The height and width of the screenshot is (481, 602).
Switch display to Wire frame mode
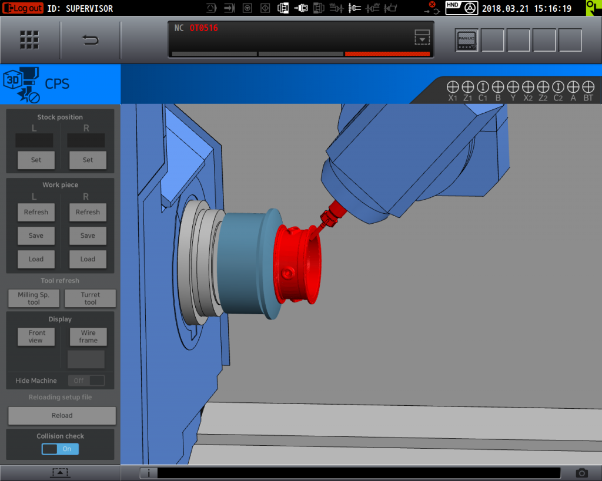coord(88,337)
